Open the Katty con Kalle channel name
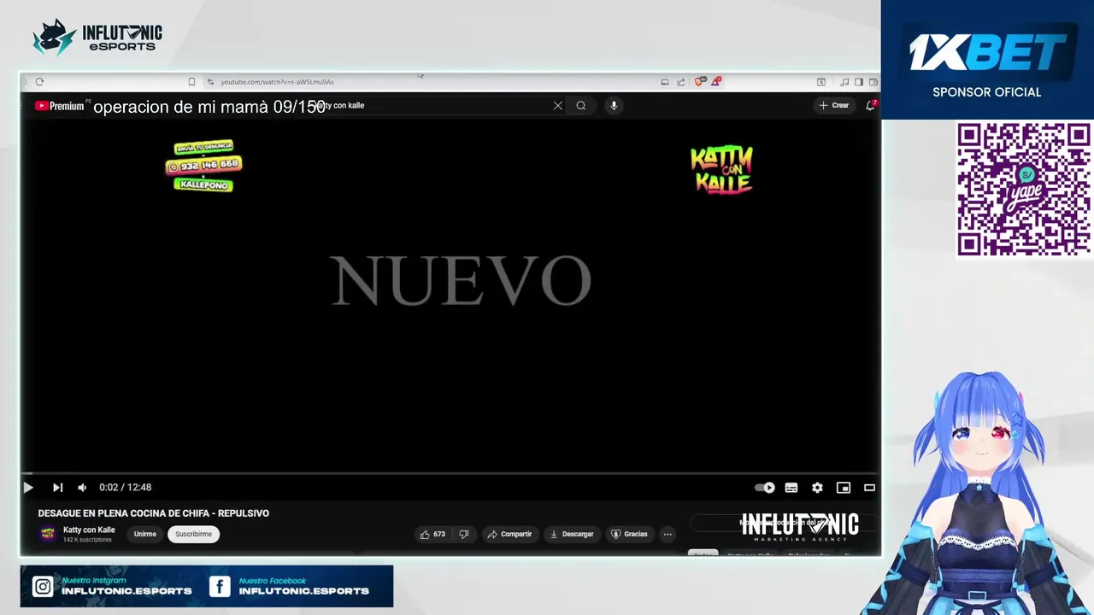 point(89,530)
